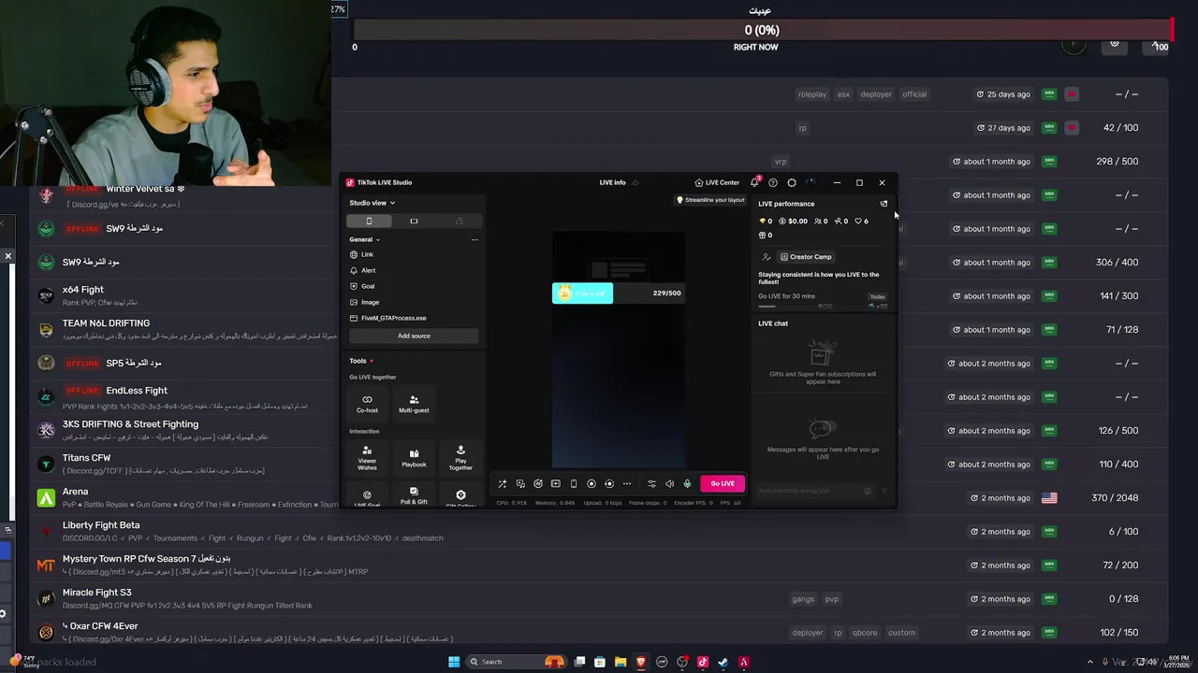Open the Titans CFW server row
This screenshot has width=1198, height=673.
(599, 464)
